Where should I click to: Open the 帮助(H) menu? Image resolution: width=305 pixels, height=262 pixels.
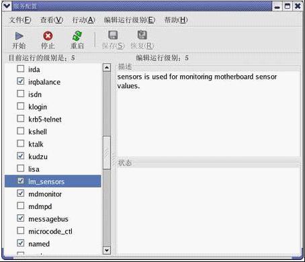pos(176,20)
